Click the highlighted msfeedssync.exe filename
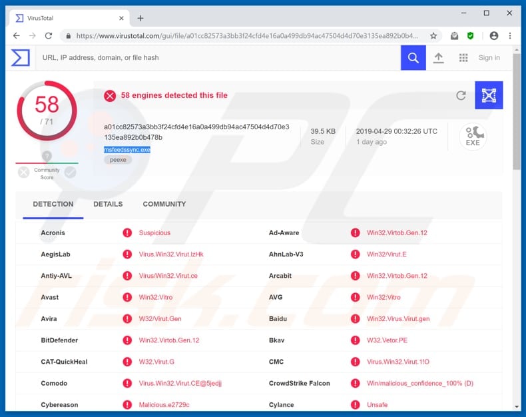Screen dimensions: 526x417 [x=127, y=150]
